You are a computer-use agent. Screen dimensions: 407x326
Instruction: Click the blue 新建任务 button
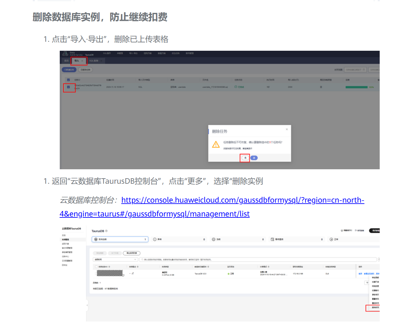69,70
